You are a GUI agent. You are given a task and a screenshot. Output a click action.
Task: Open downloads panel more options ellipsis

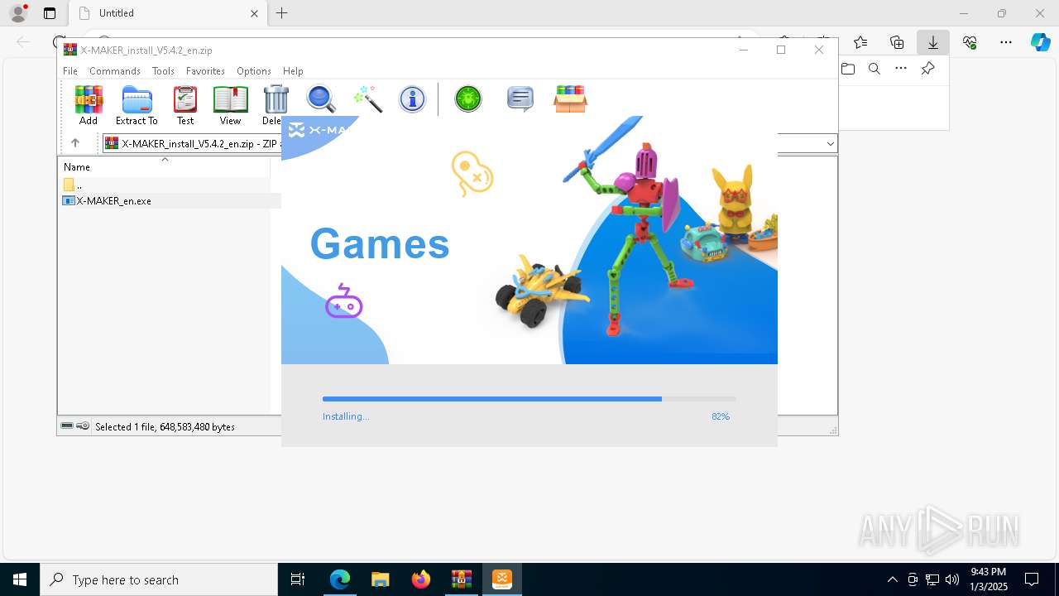click(901, 69)
